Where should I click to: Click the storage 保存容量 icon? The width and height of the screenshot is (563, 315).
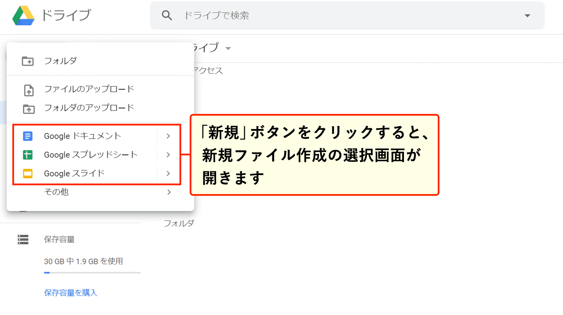(x=23, y=240)
